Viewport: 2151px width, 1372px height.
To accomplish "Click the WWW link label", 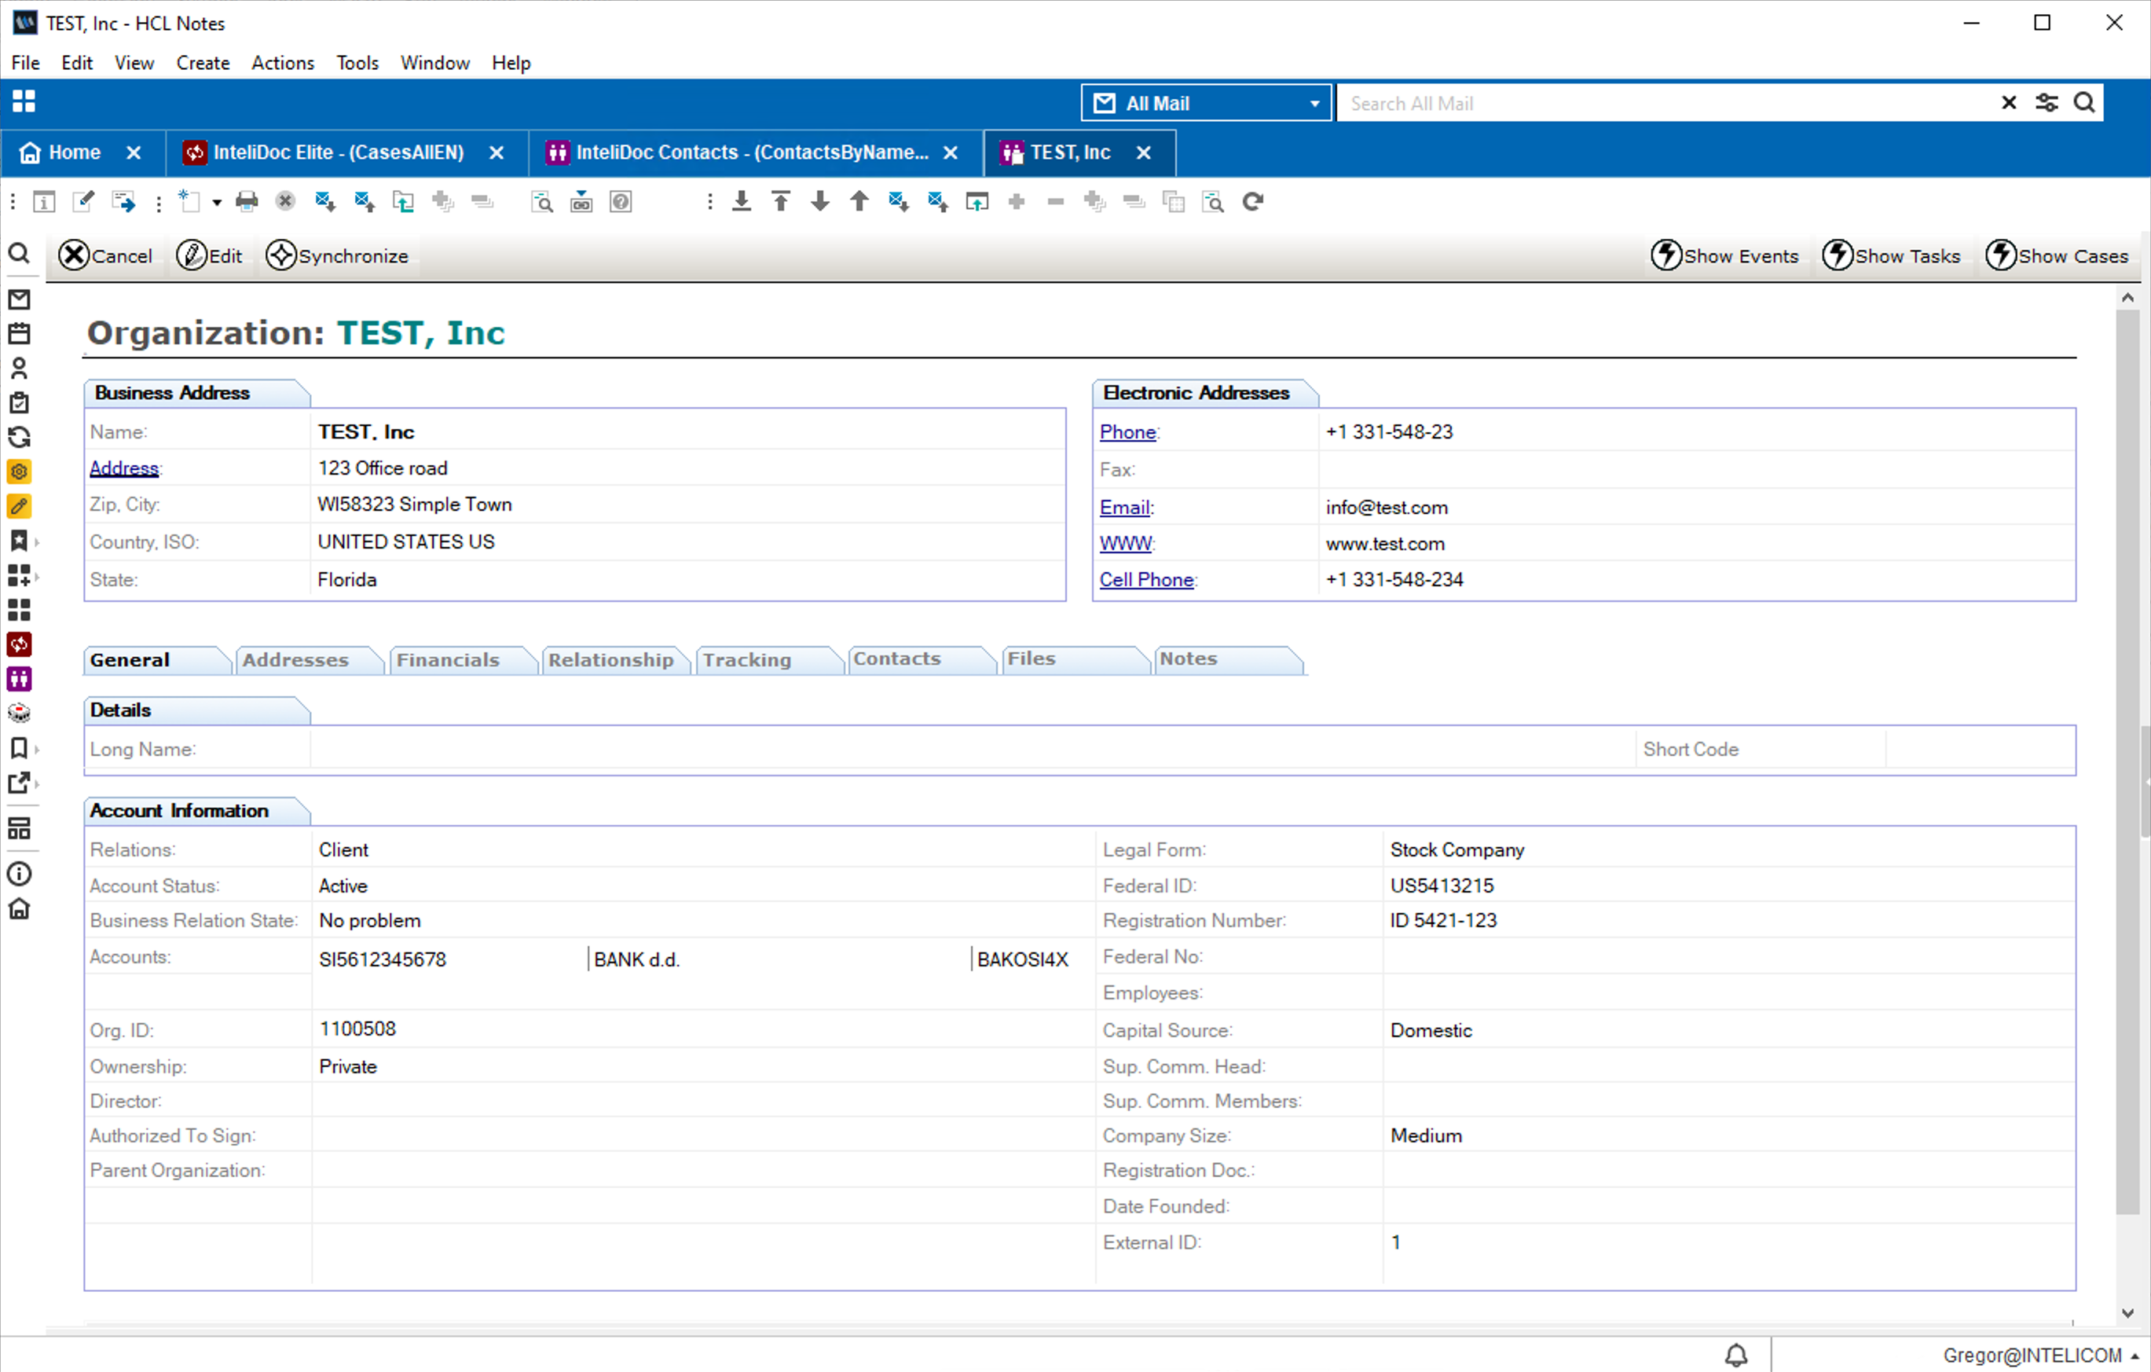I will coord(1126,543).
